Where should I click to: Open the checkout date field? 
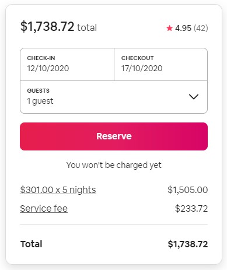tap(161, 64)
